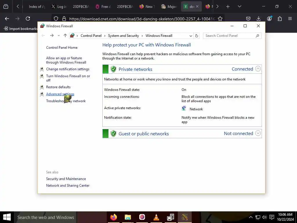297x223 pixels.
Task: Open Action Center notifications icon
Action: tap(272, 217)
